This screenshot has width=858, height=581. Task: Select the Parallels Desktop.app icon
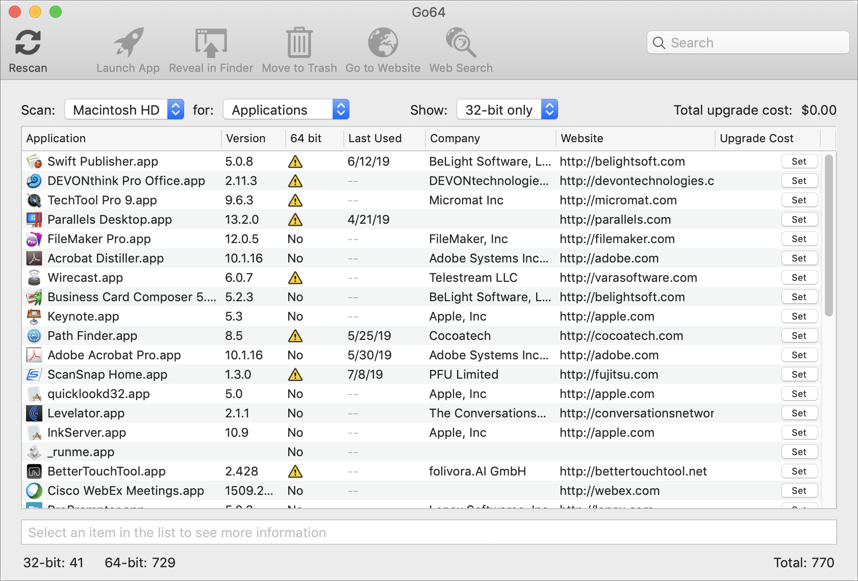click(x=34, y=220)
